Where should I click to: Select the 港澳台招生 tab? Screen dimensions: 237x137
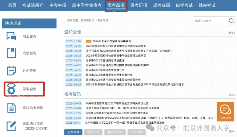[x=115, y=132]
